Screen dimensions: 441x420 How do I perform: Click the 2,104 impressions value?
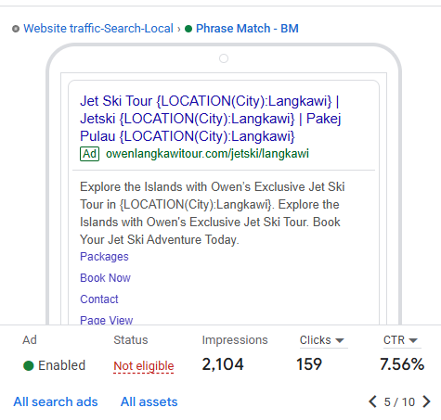click(x=223, y=364)
